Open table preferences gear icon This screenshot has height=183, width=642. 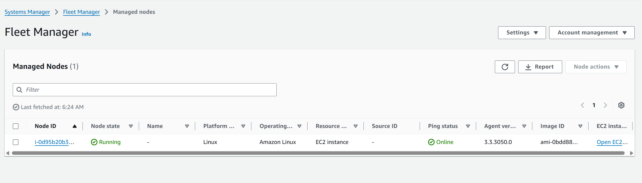(621, 105)
